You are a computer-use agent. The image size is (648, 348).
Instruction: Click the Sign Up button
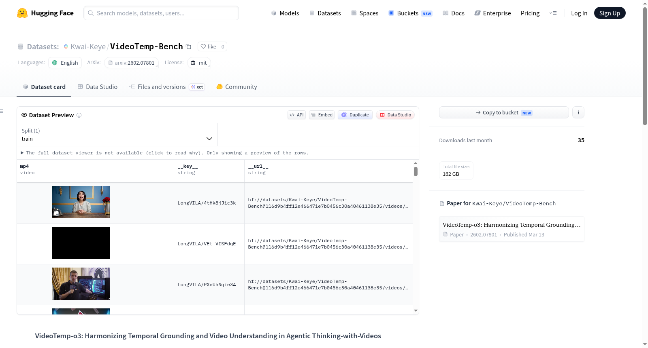pyautogui.click(x=610, y=13)
